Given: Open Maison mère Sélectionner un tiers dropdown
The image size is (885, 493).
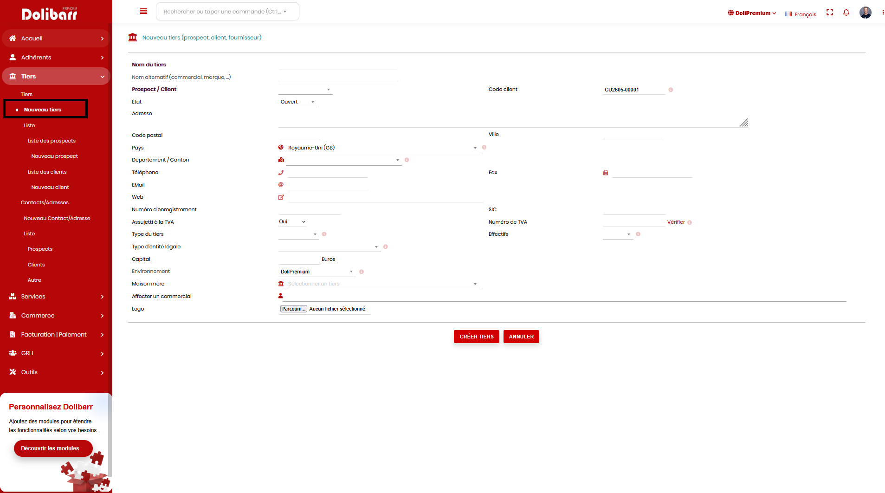Looking at the screenshot, I should [382, 284].
